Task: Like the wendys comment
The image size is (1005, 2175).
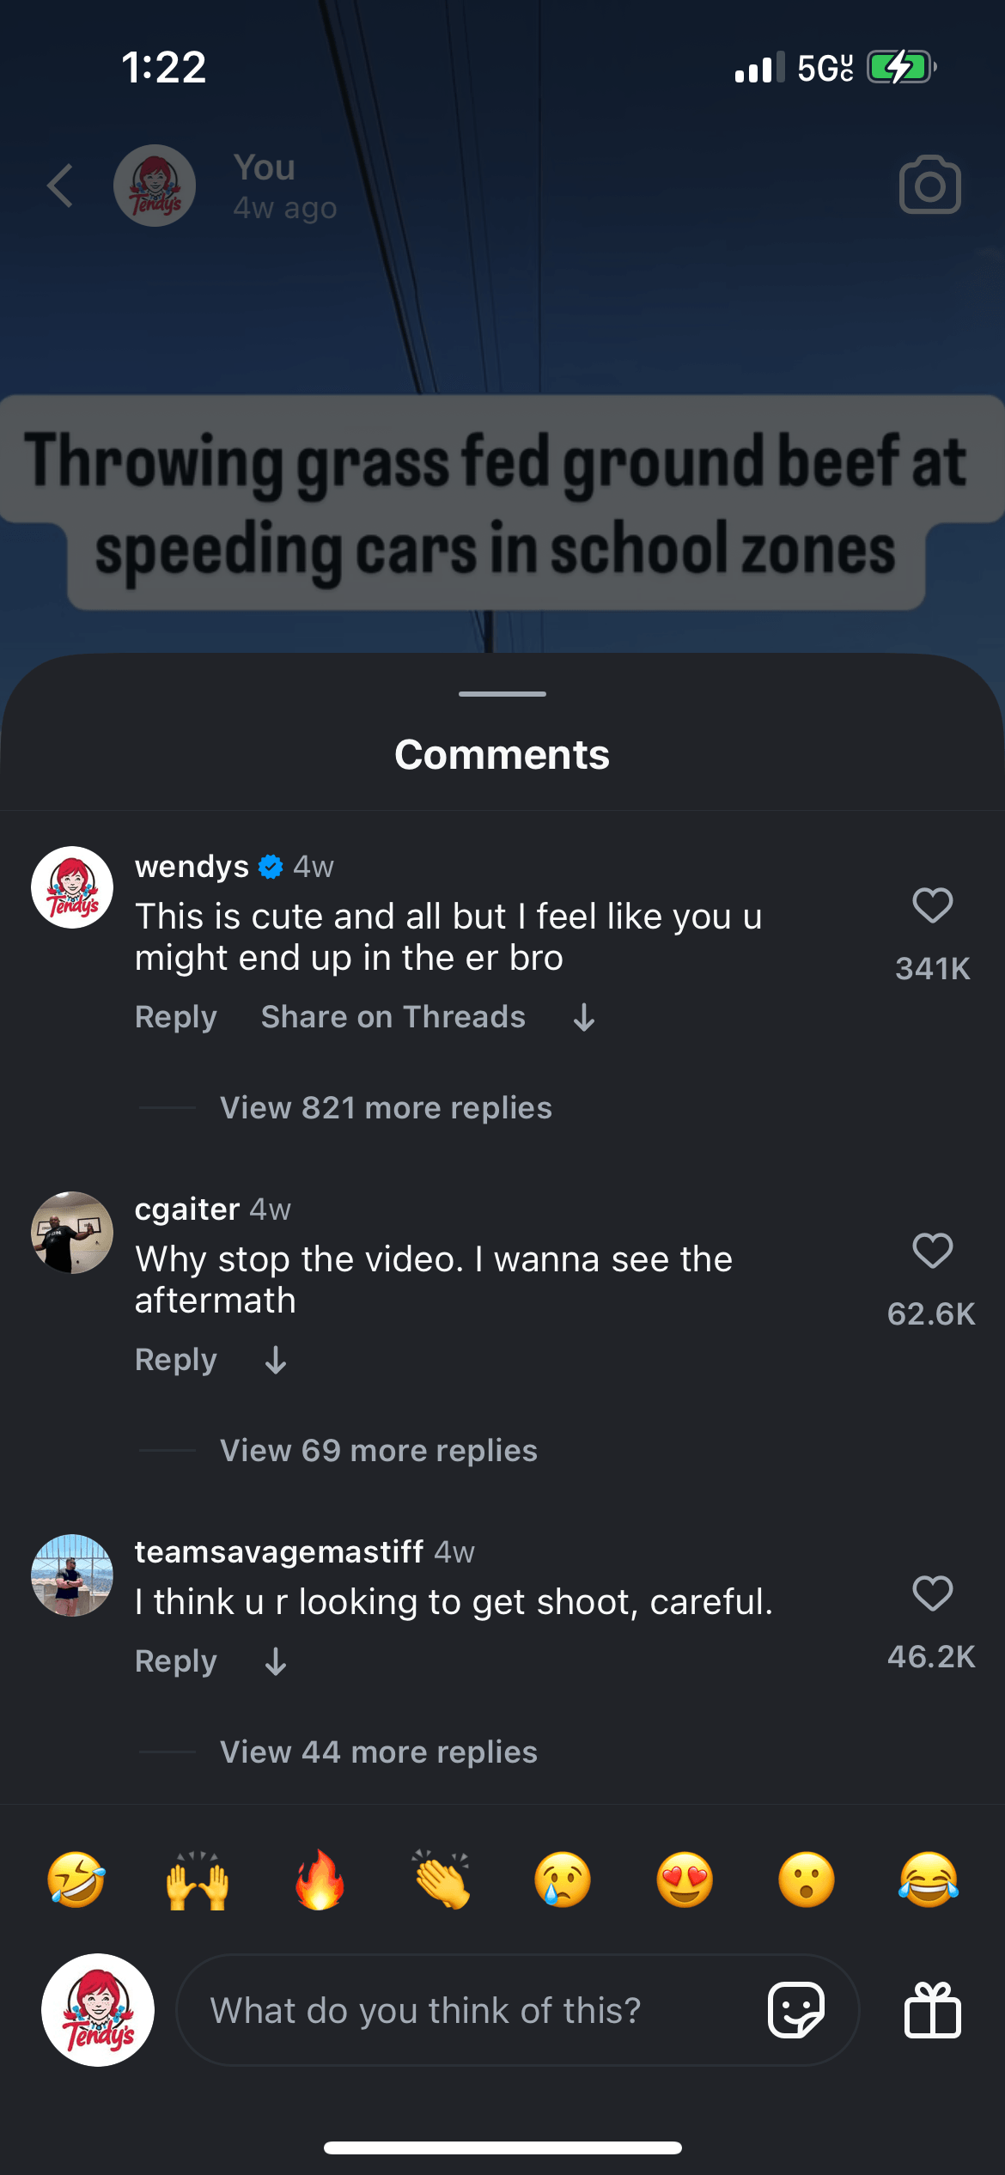Action: click(x=932, y=906)
